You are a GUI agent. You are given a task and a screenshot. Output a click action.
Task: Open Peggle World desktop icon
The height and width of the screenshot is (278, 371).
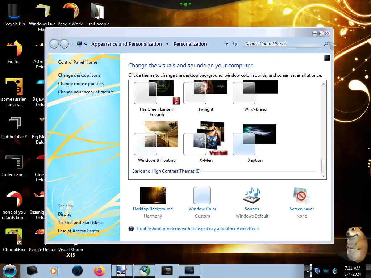click(70, 14)
